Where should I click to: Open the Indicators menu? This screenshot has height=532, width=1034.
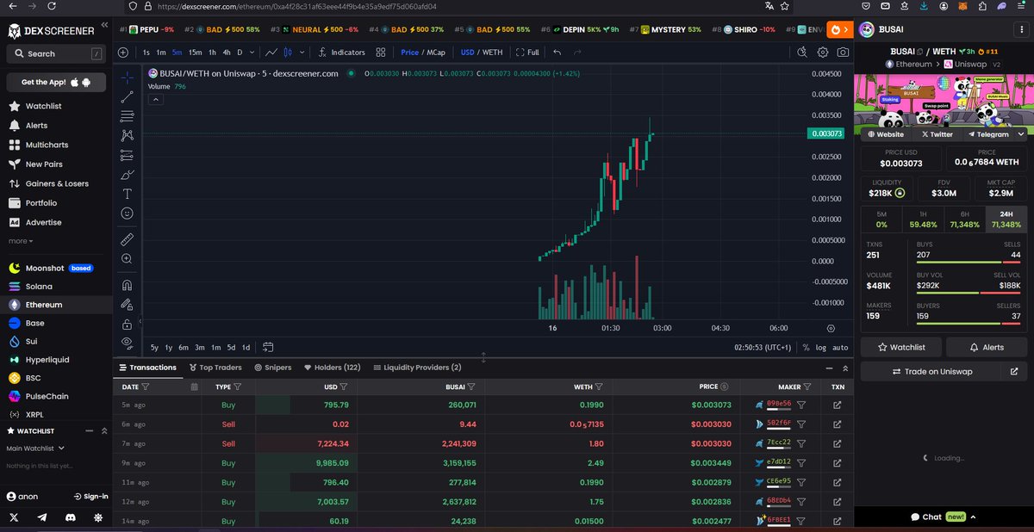(x=341, y=53)
